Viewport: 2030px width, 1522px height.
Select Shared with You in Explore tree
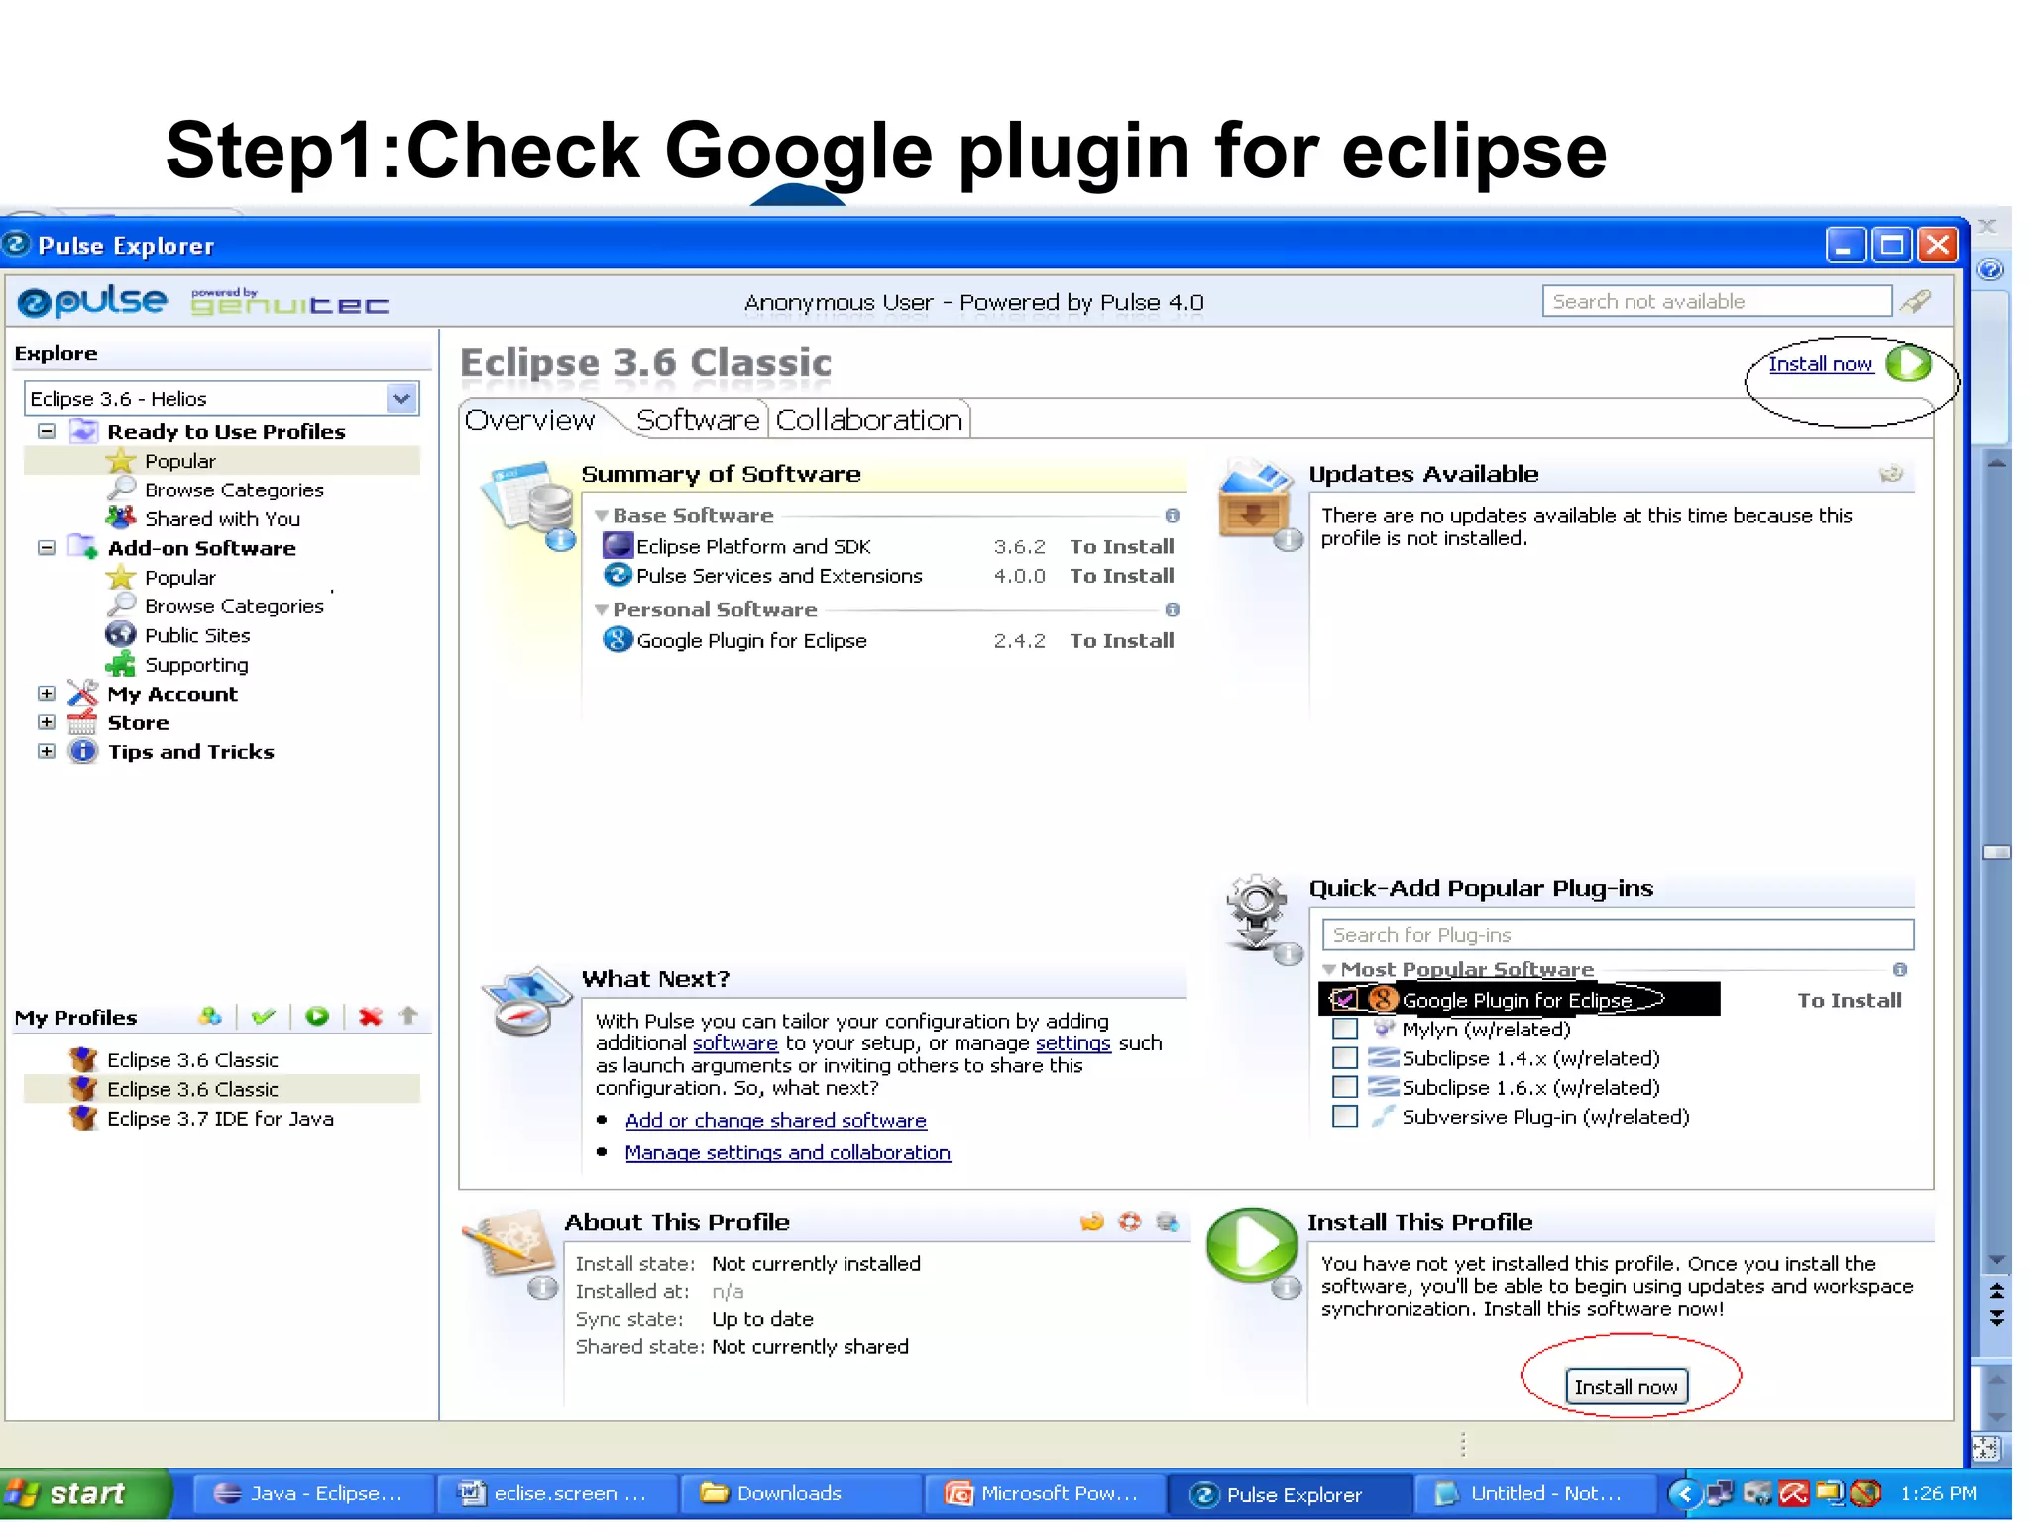click(x=222, y=518)
